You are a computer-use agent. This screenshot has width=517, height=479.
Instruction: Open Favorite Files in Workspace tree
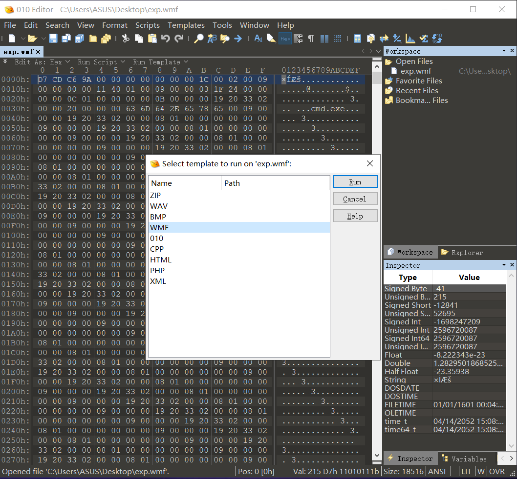click(x=419, y=80)
